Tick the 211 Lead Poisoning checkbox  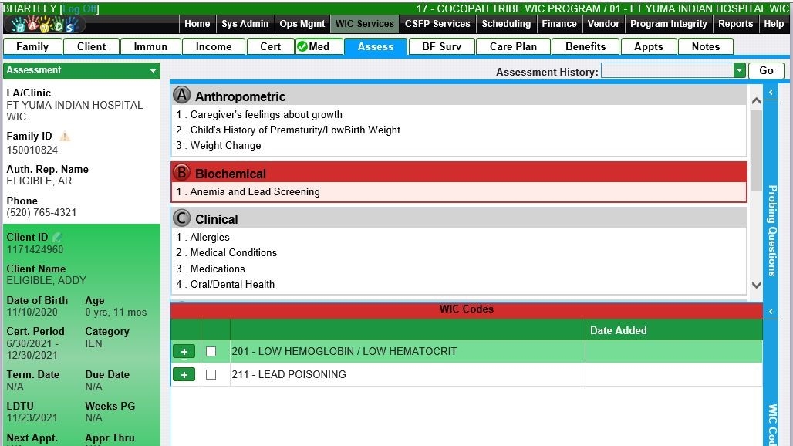coord(211,375)
